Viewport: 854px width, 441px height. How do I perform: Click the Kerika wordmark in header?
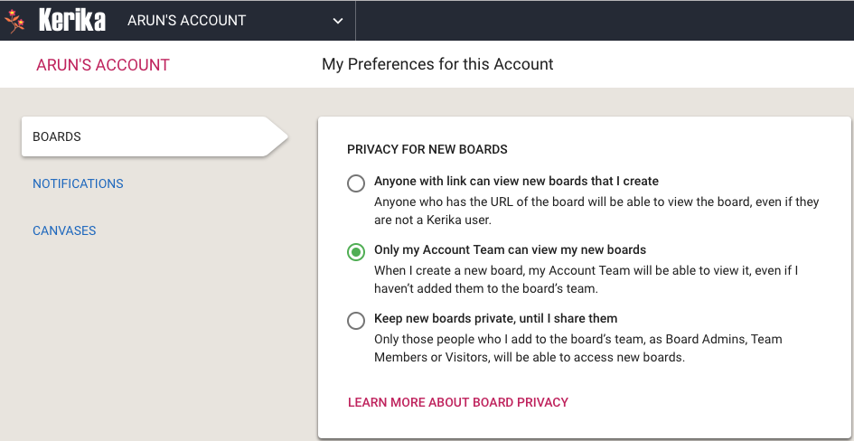pos(72,21)
